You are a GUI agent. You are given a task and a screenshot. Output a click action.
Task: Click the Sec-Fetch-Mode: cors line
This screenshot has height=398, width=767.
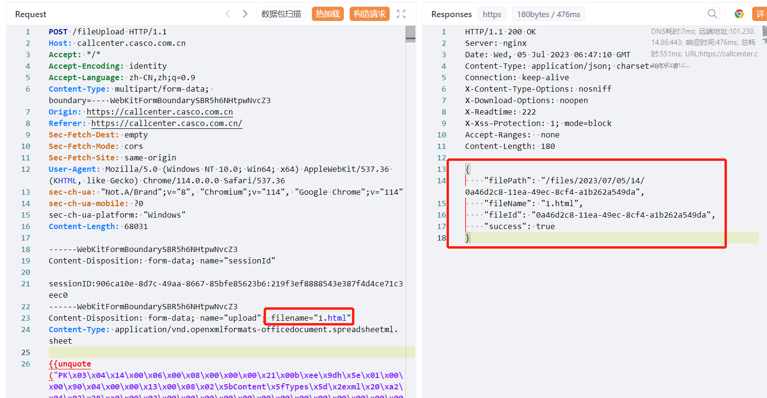pyautogui.click(x=96, y=146)
